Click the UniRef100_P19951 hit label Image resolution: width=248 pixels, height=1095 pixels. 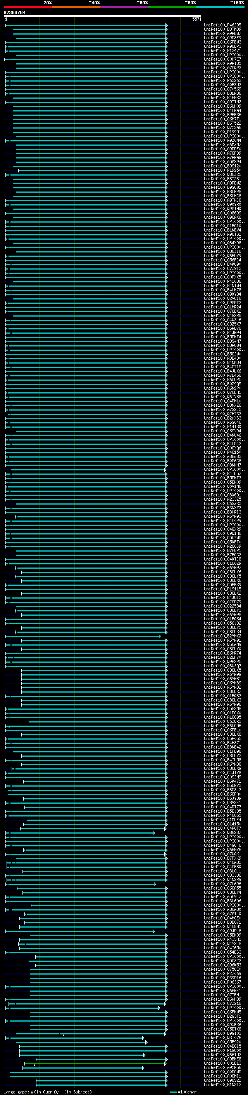pyautogui.click(x=222, y=132)
